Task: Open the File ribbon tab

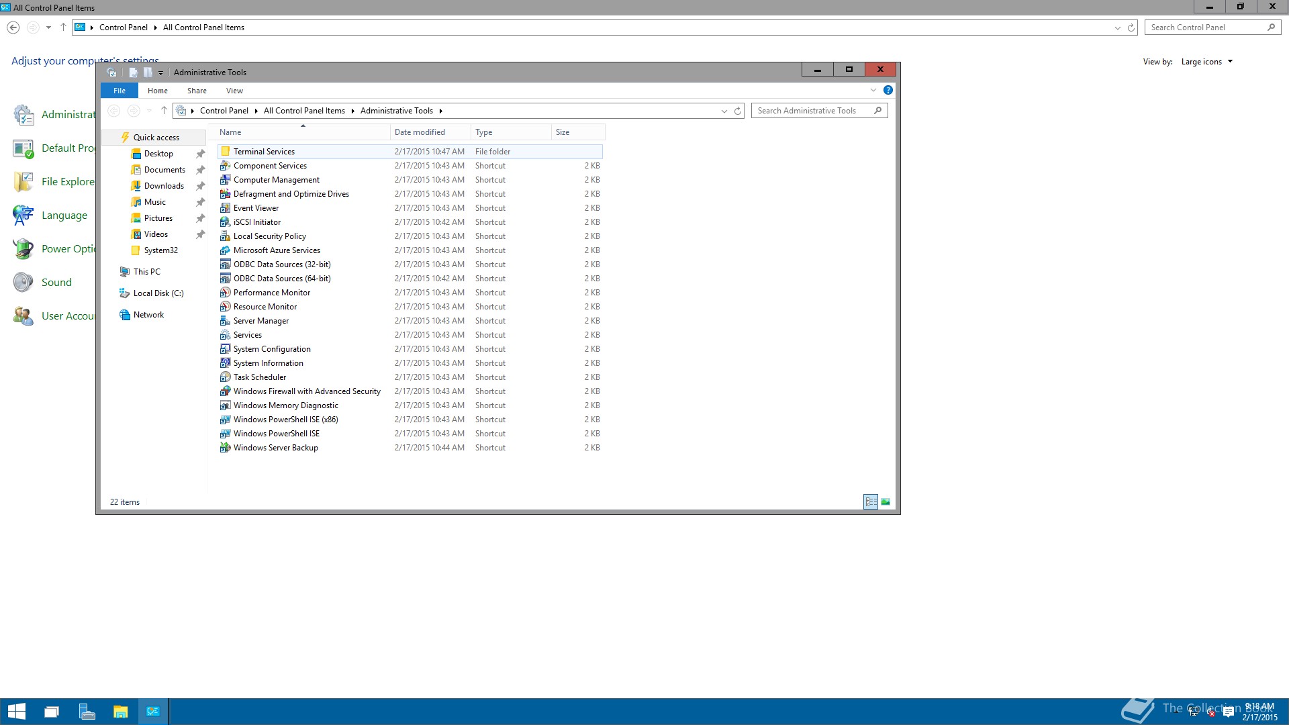Action: (120, 91)
